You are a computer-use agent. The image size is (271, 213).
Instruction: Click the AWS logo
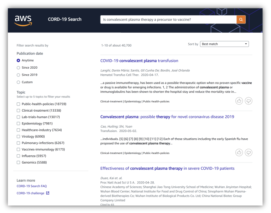point(23,21)
